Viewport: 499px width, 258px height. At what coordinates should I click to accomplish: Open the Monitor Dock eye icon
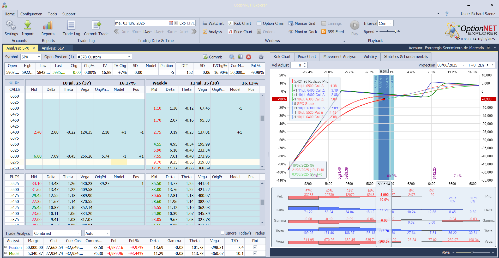291,32
